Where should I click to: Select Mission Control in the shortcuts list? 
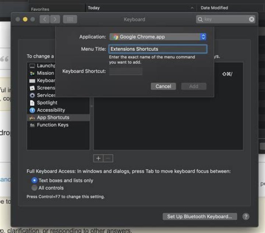click(x=42, y=73)
